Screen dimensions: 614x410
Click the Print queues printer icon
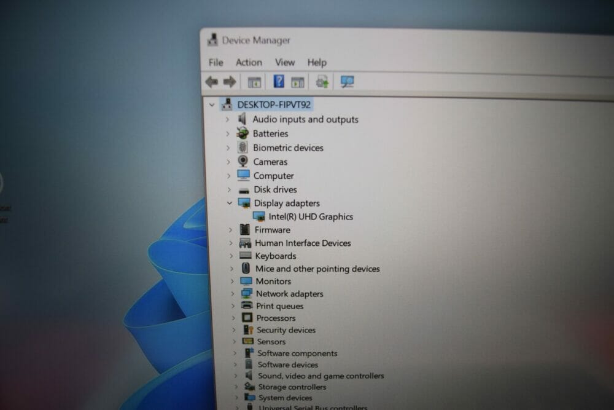point(247,305)
